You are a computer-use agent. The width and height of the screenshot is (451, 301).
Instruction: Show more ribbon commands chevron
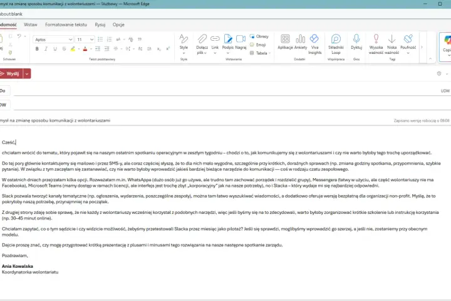pos(422,47)
